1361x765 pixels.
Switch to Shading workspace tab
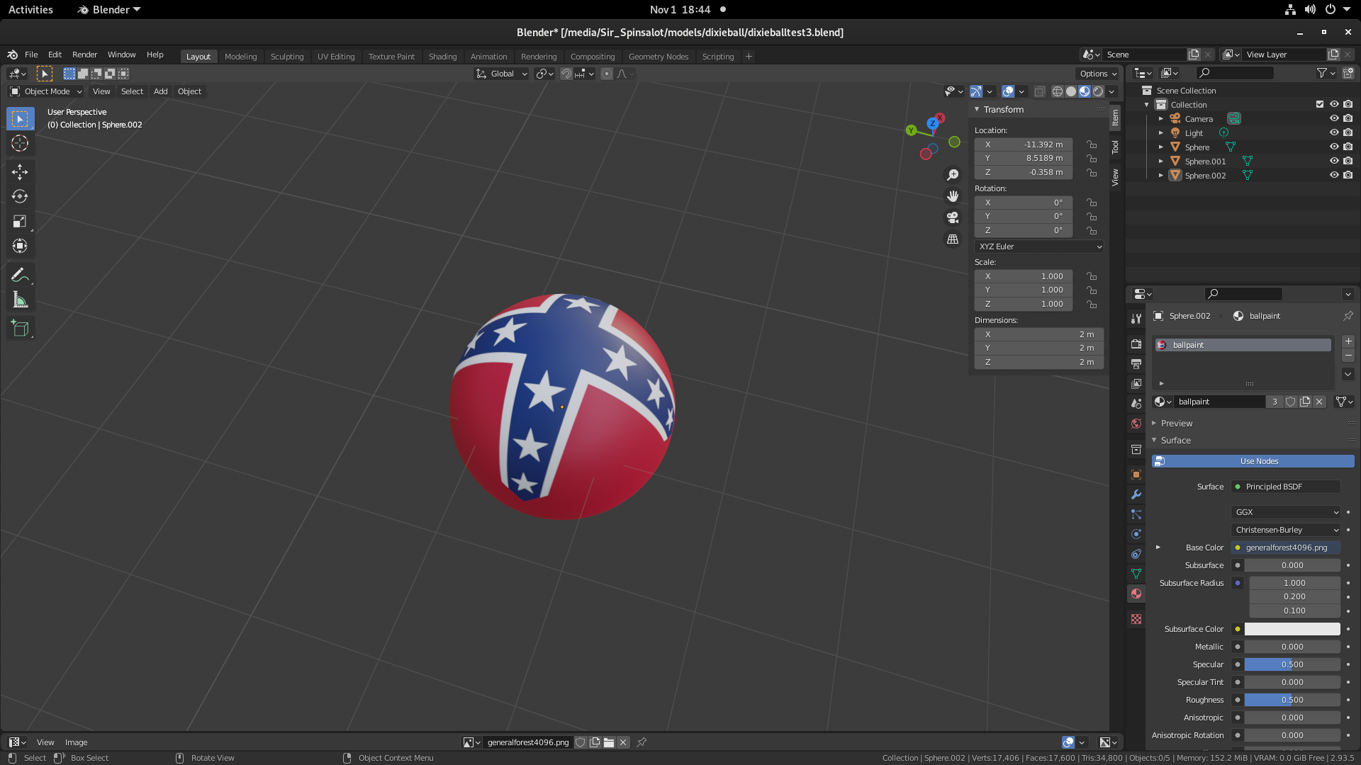tap(442, 57)
